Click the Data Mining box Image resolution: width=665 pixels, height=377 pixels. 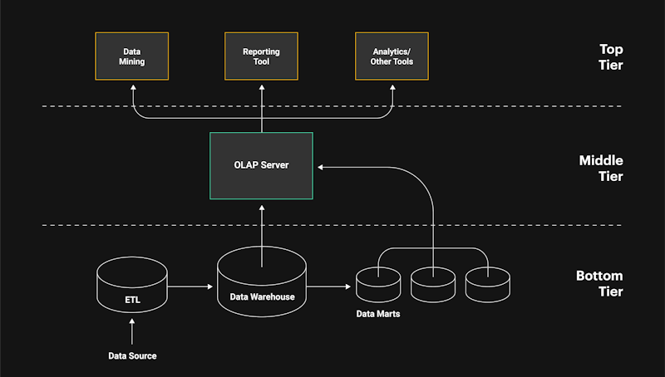point(132,56)
